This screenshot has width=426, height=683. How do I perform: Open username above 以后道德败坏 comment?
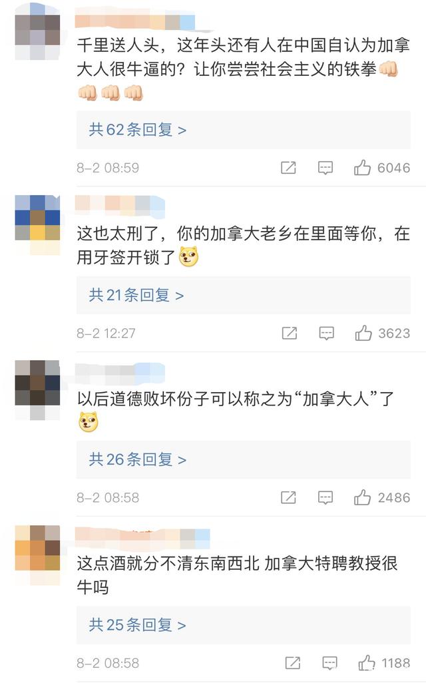click(120, 372)
